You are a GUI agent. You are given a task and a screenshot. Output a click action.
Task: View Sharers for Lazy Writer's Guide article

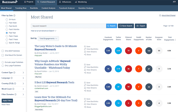[90, 52]
